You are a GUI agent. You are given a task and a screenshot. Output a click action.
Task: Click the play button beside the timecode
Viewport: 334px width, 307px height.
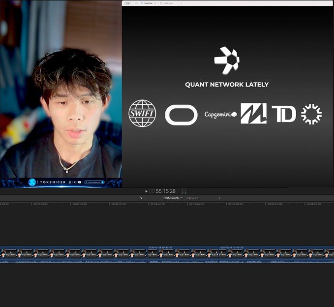click(146, 191)
